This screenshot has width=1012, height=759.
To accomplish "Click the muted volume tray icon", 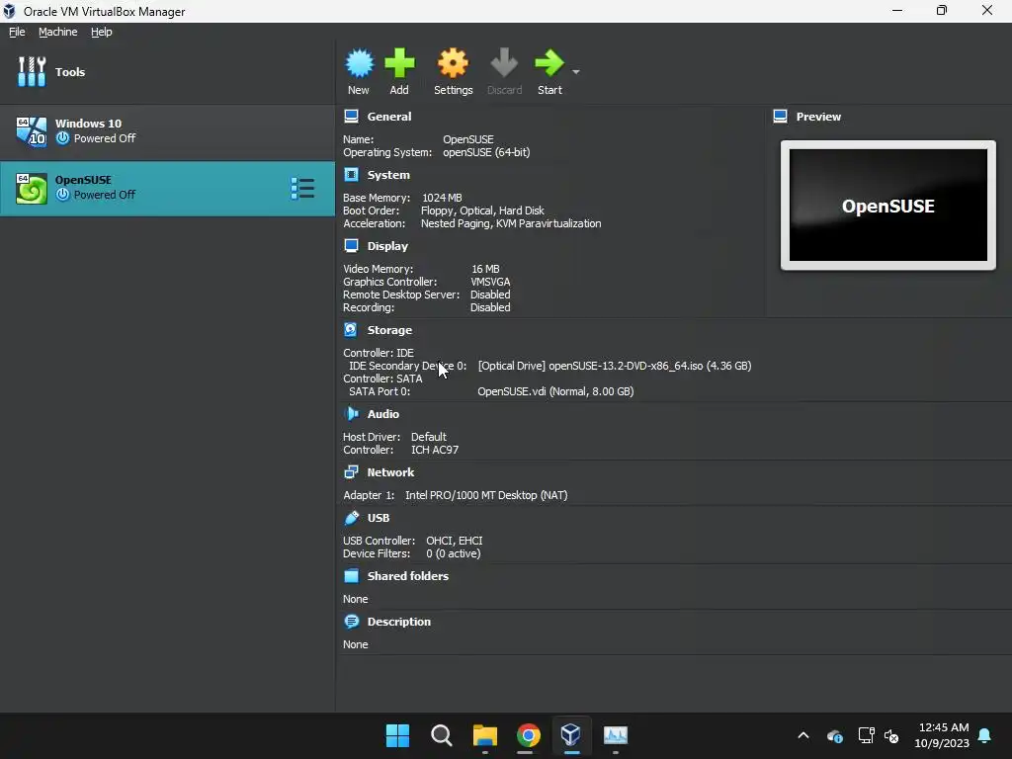I will click(x=891, y=735).
